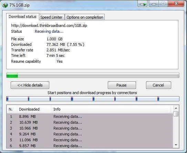
Task: Minimize the download window
Action: point(154,4)
